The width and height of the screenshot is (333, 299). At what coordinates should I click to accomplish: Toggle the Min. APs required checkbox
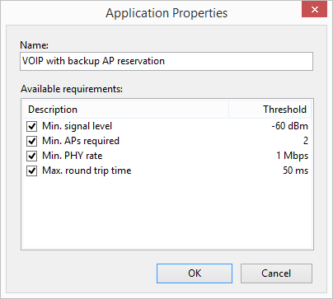point(32,141)
